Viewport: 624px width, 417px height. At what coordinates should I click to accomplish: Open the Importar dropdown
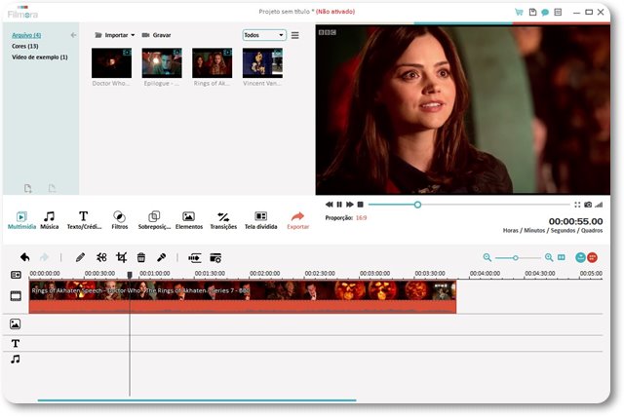pyautogui.click(x=115, y=35)
